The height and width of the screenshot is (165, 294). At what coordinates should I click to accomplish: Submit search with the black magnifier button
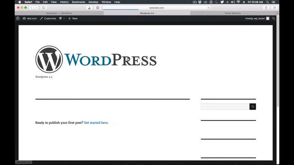(253, 107)
